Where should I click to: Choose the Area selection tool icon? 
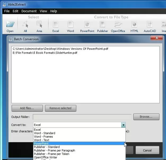click(x=39, y=25)
